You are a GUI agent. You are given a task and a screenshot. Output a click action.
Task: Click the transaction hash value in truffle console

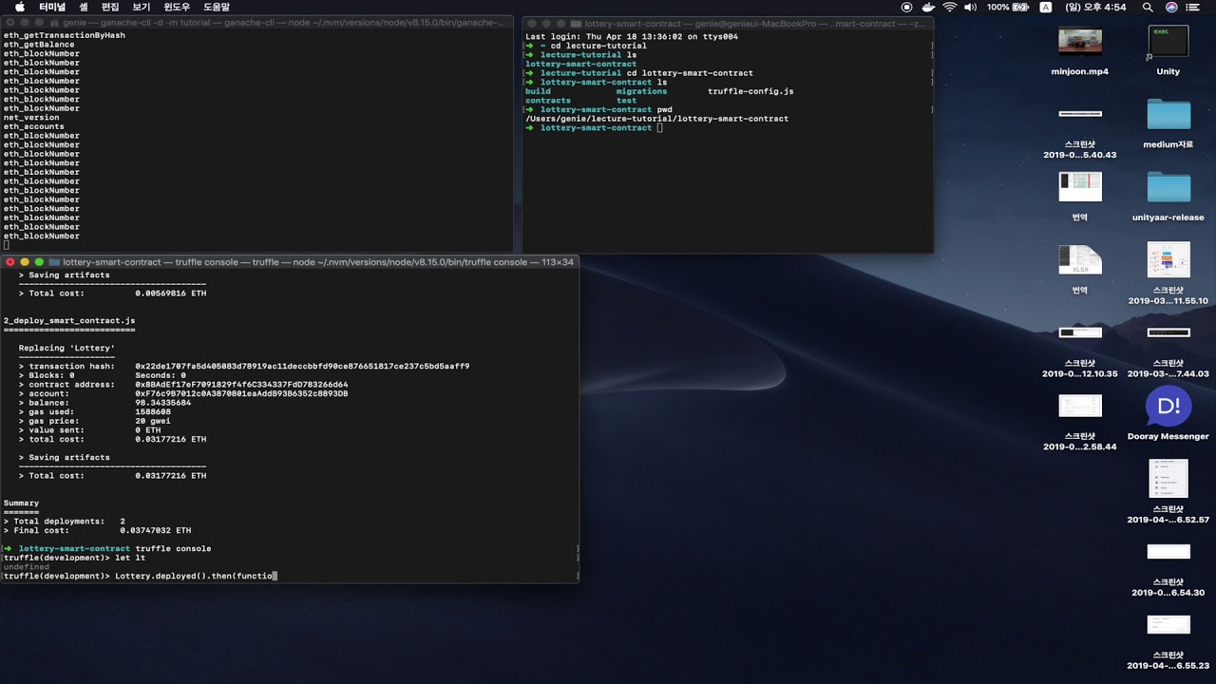[x=302, y=367]
